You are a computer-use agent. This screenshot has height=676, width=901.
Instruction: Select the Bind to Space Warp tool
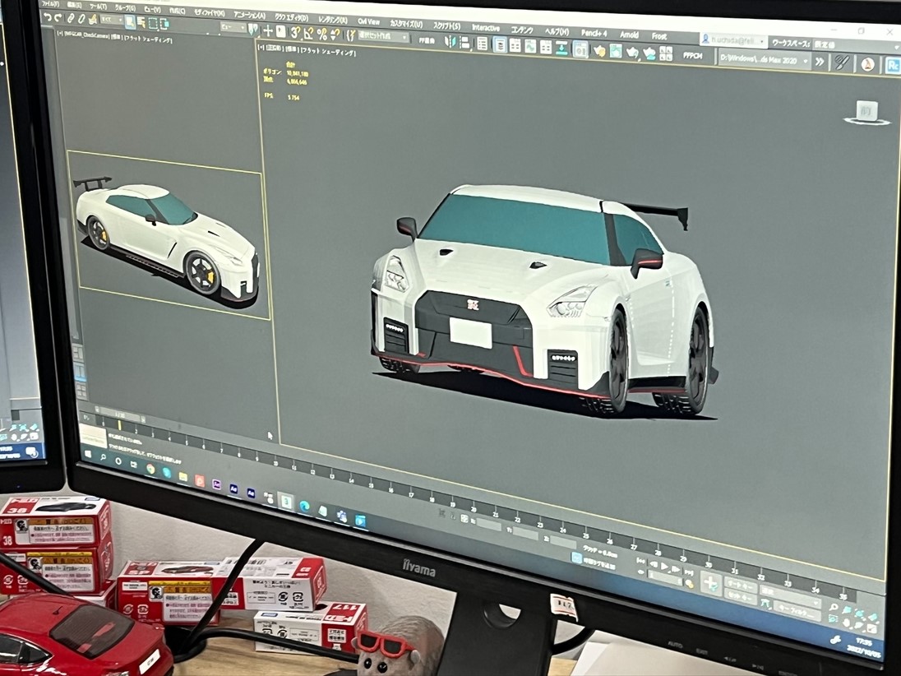93,20
